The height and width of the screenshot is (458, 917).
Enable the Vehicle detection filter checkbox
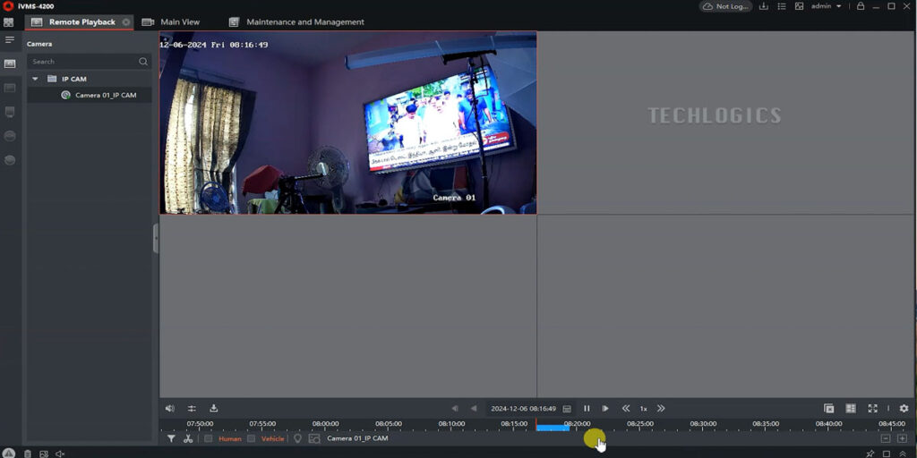tap(252, 438)
